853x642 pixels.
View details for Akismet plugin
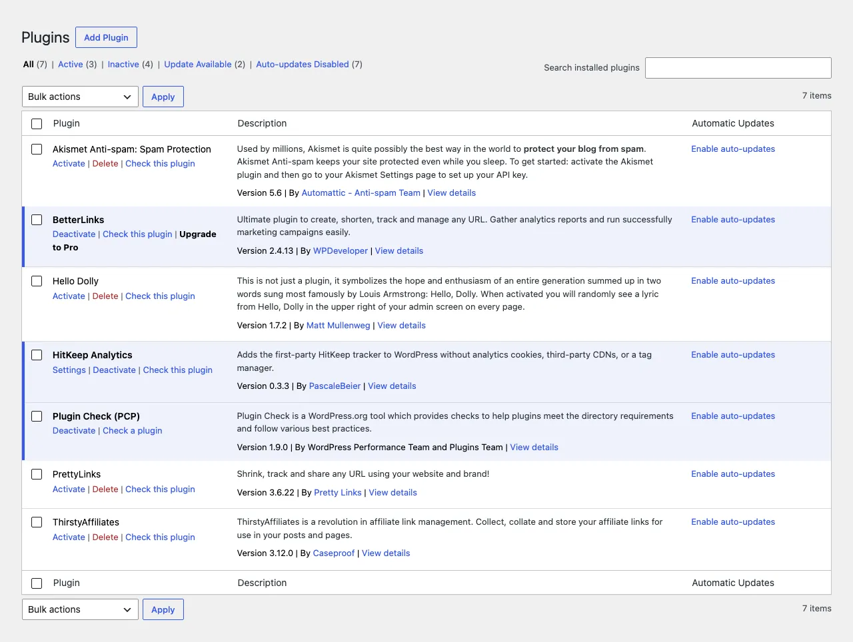click(452, 193)
